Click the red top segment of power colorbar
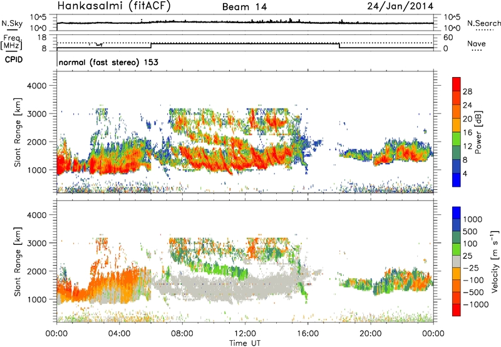Image resolution: width=501 pixels, height=347 pixels. pyautogui.click(x=457, y=84)
